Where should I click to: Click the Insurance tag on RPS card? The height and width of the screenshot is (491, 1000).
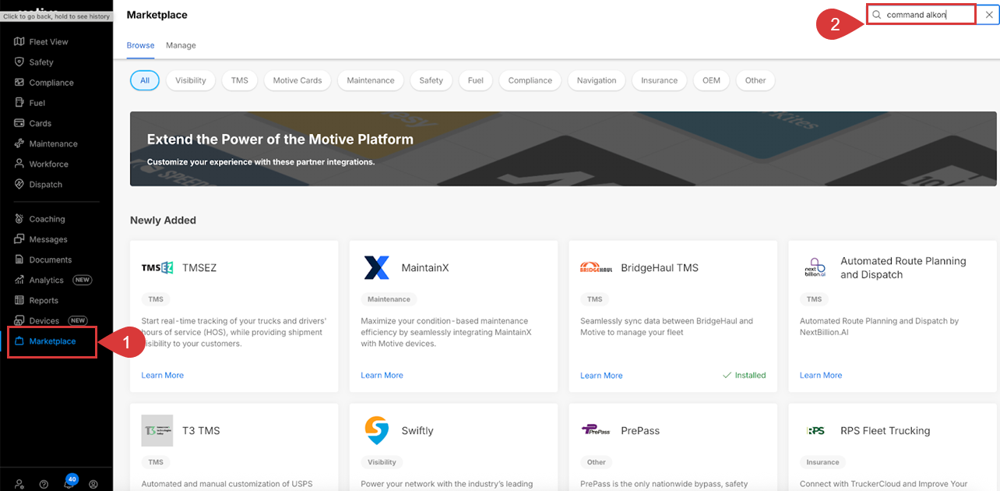(822, 462)
